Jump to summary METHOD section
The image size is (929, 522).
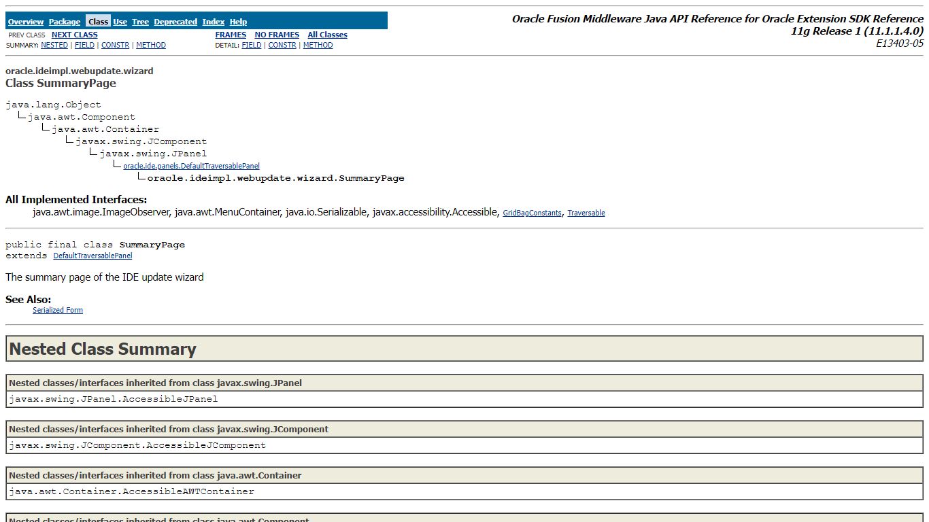151,45
